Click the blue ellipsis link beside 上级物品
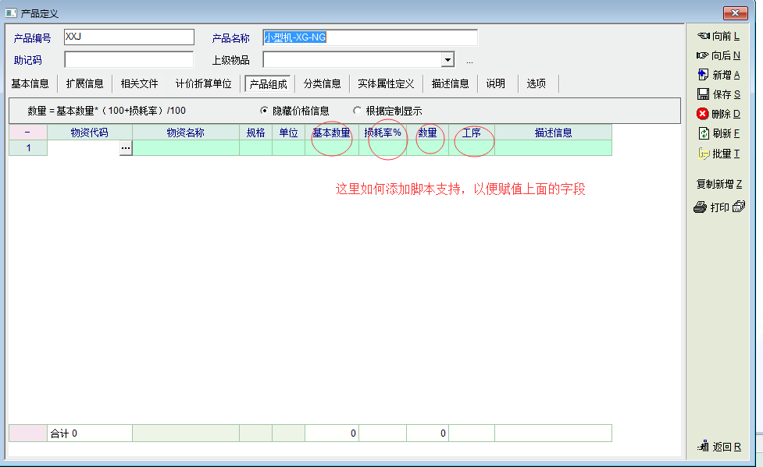Screen dimensions: 763x467 coord(469,61)
